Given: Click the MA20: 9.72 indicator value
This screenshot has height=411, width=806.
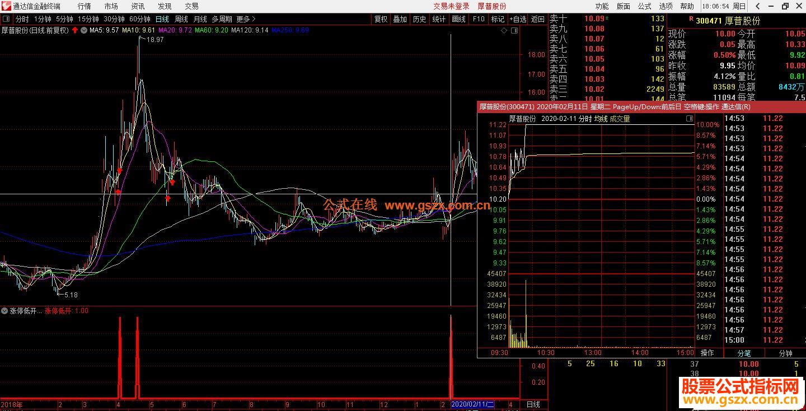Looking at the screenshot, I should point(175,30).
